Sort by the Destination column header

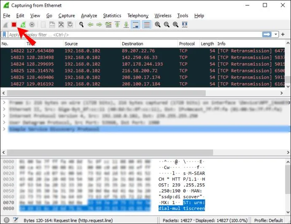[x=149, y=44]
